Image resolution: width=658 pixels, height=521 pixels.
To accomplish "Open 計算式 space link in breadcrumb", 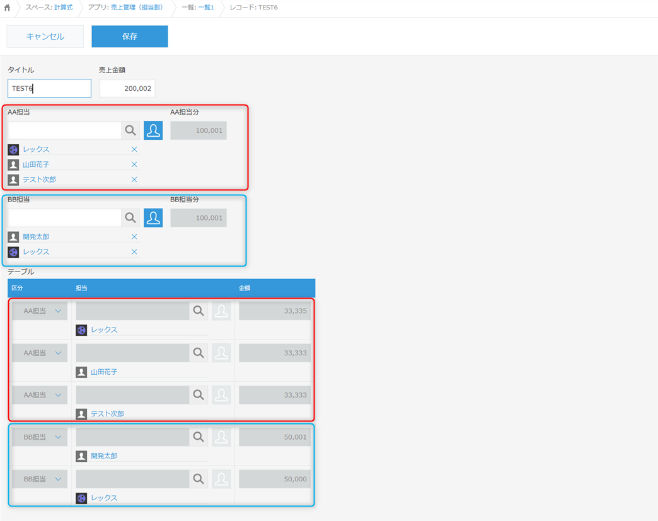I will 64,8.
